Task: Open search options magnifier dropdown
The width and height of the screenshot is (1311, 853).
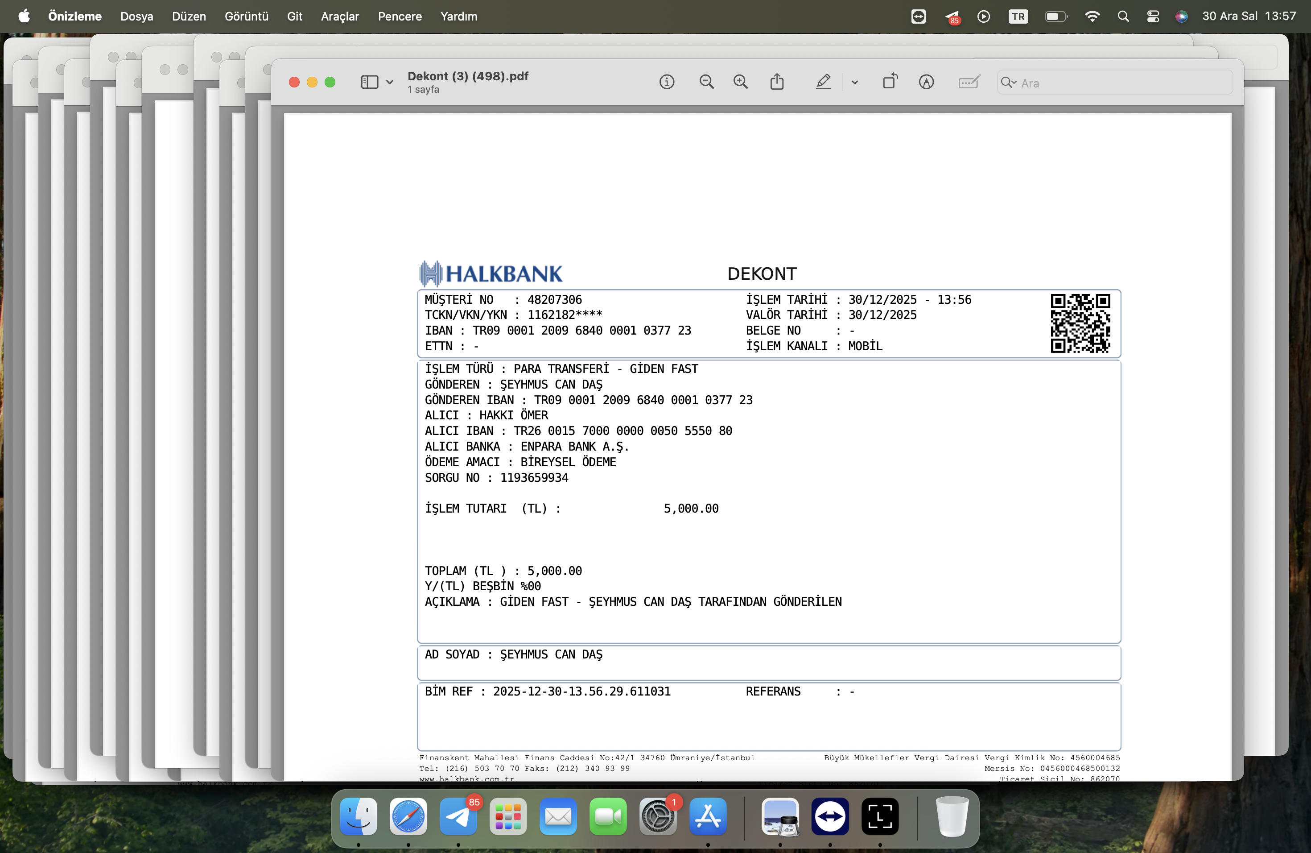Action: pos(1009,83)
